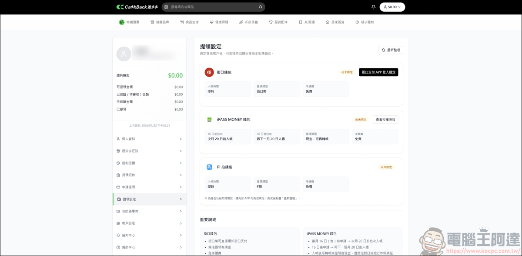Click the 個人資料 person icon in sidebar
Image resolution: width=522 pixels, height=256 pixels.
pos(118,139)
